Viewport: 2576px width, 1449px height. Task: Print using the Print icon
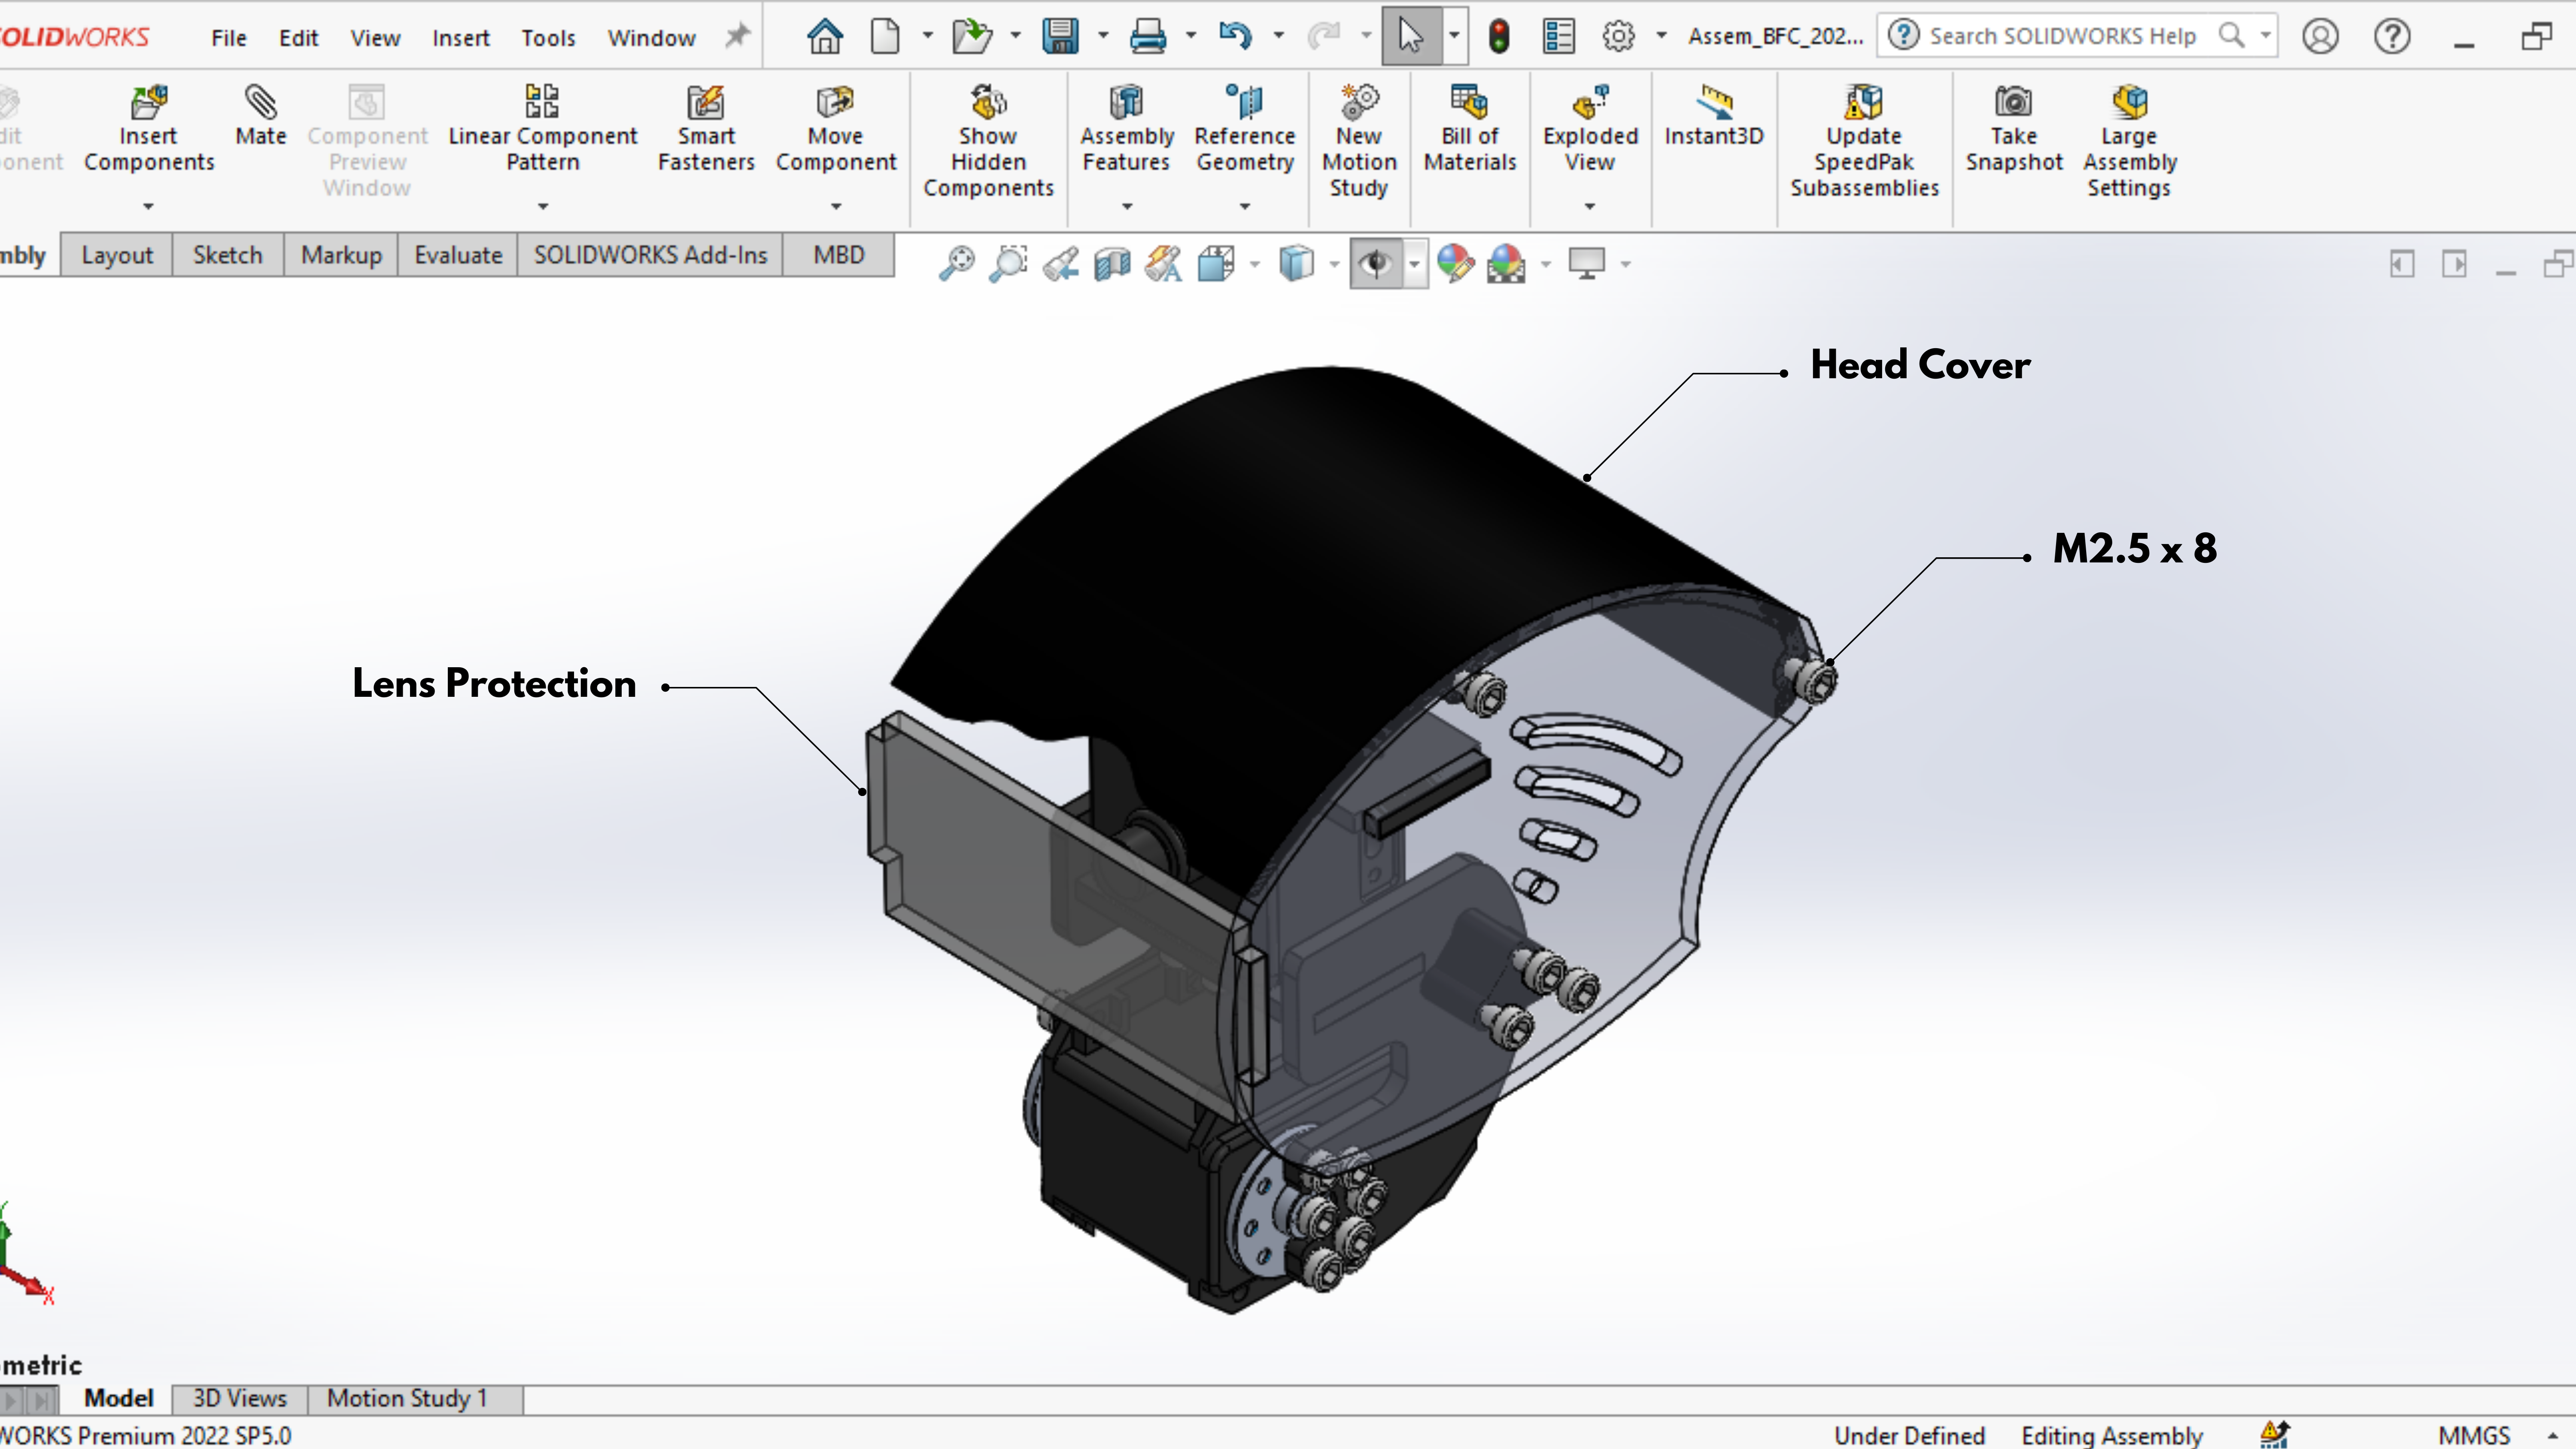point(1148,37)
